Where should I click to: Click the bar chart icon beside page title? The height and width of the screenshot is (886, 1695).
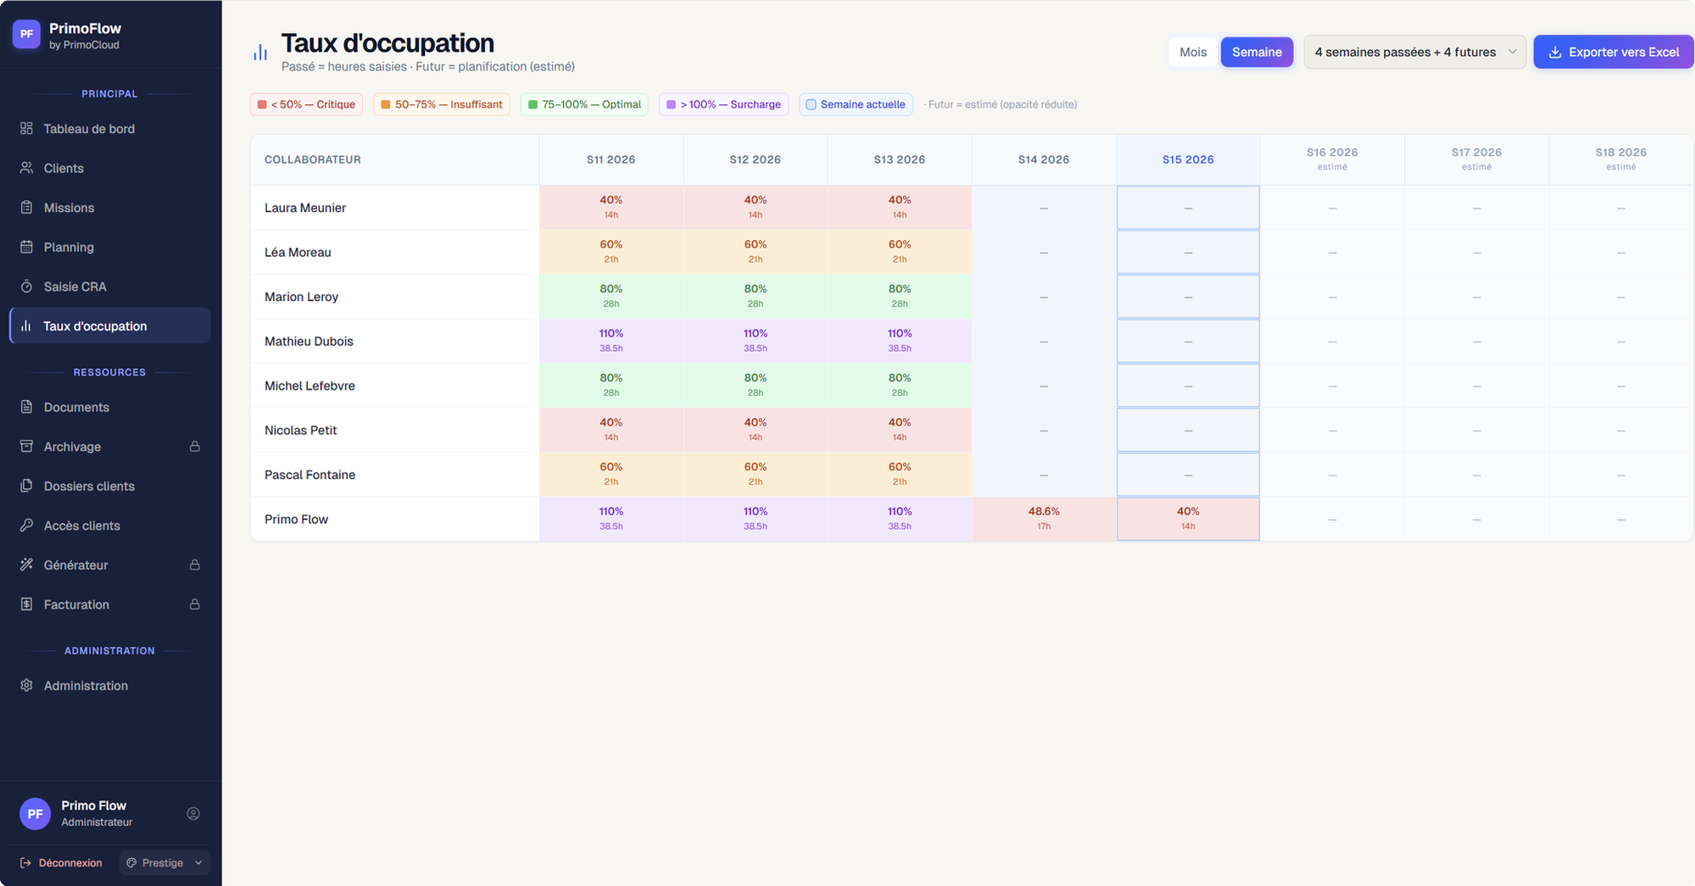pos(260,53)
